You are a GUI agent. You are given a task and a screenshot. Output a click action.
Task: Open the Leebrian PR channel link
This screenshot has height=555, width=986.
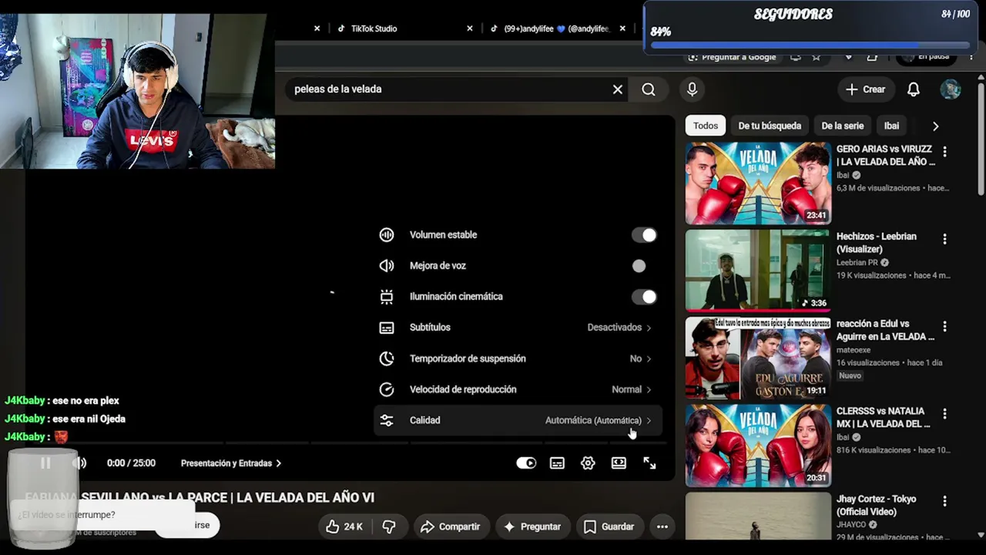(x=857, y=263)
